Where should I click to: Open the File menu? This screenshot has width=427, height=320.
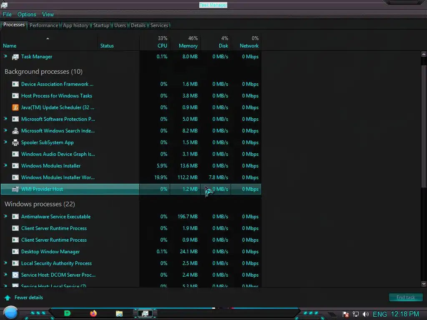[7, 15]
